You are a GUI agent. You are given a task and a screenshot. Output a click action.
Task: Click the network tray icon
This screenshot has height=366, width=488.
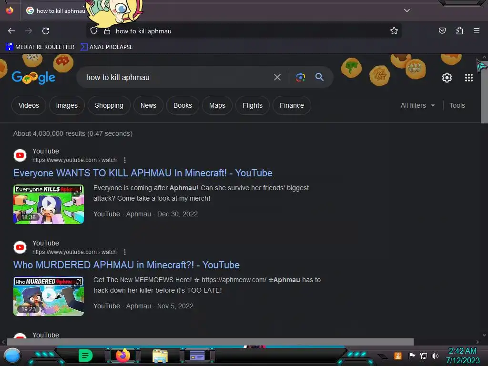[x=424, y=356]
